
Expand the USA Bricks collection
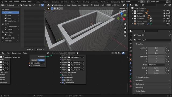(x=132, y=19)
